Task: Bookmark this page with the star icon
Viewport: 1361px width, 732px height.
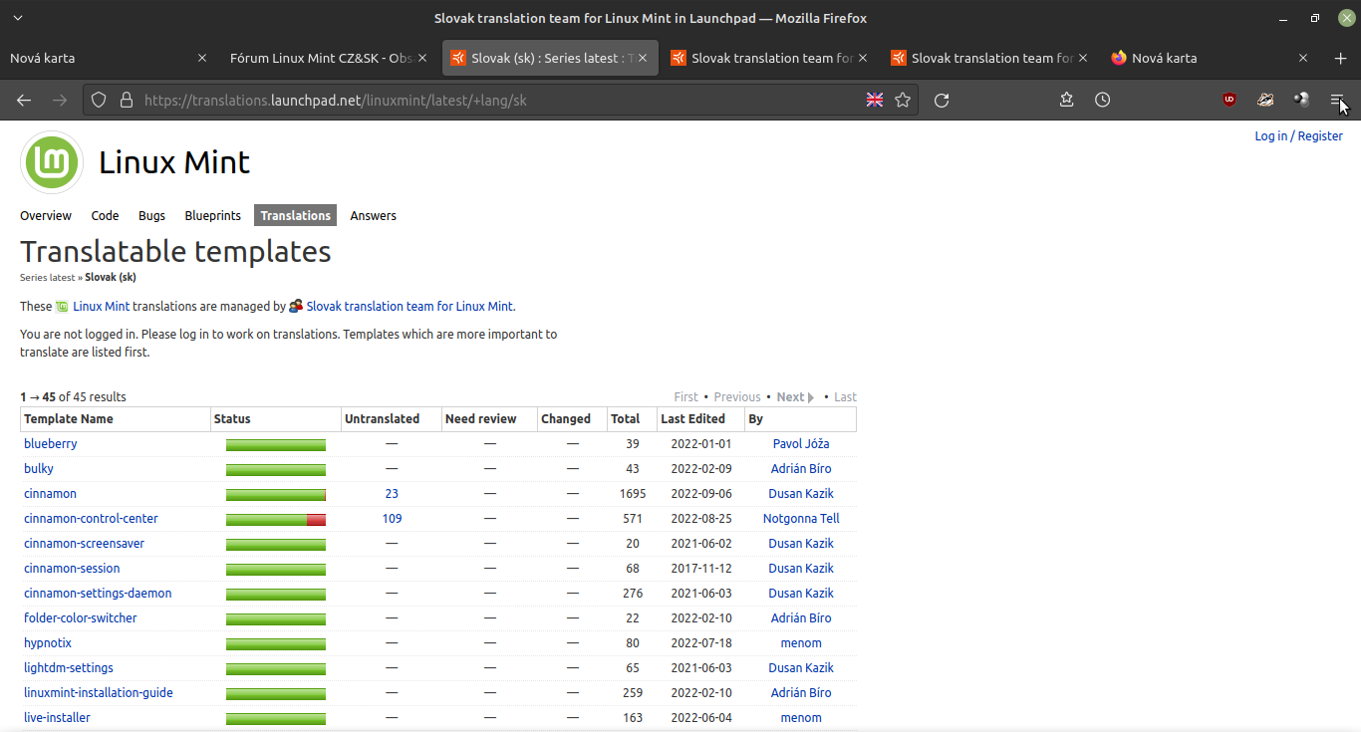Action: click(x=903, y=100)
